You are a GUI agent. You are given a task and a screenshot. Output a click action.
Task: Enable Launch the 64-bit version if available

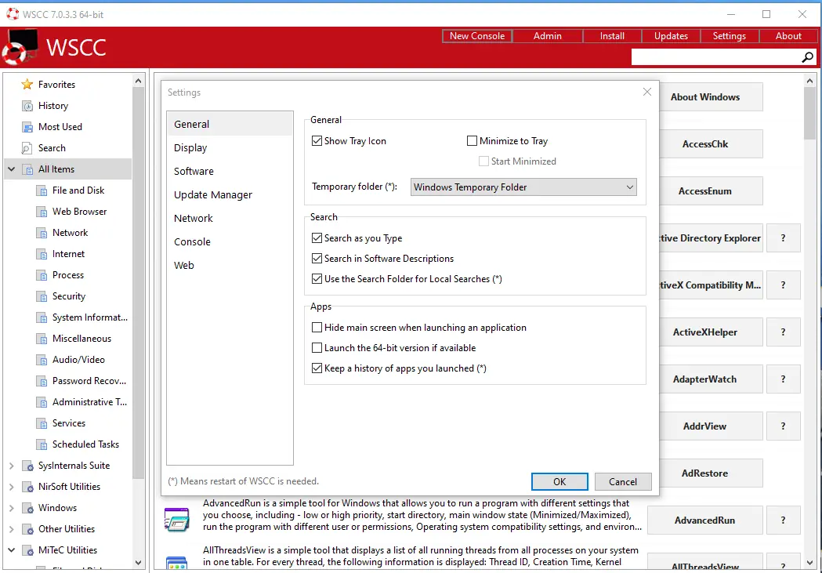click(x=317, y=347)
